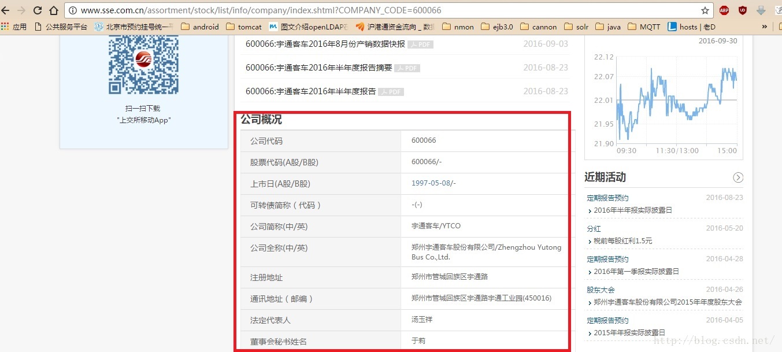This screenshot has width=782, height=352.
Task: Select 600066 value in 公司代码 row
Action: (x=424, y=140)
